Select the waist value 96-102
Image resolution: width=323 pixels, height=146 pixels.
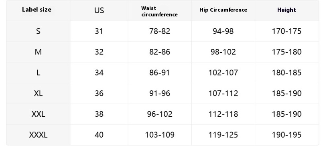160,114
